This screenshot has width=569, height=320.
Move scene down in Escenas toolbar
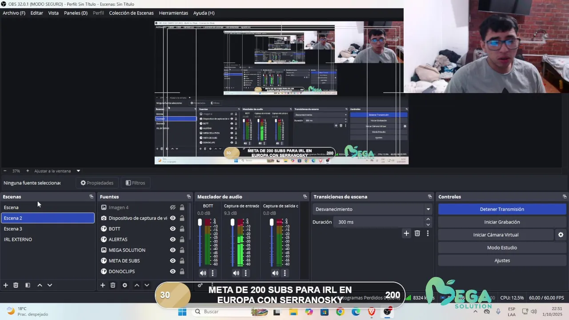tap(50, 285)
